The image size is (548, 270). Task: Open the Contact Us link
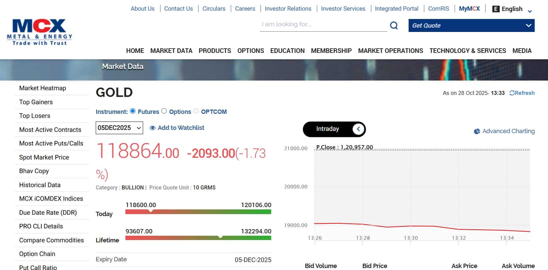(178, 9)
